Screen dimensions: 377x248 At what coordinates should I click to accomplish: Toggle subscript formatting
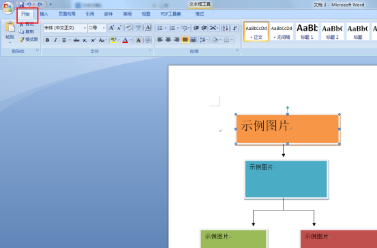85,40
